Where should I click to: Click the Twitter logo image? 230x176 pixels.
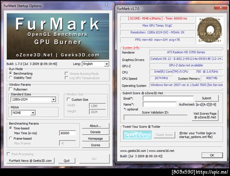138,135
